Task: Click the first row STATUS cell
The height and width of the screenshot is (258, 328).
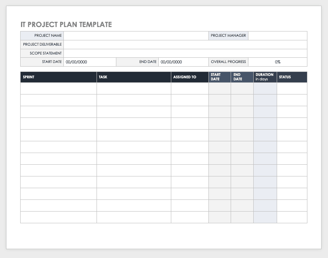Action: [x=292, y=88]
